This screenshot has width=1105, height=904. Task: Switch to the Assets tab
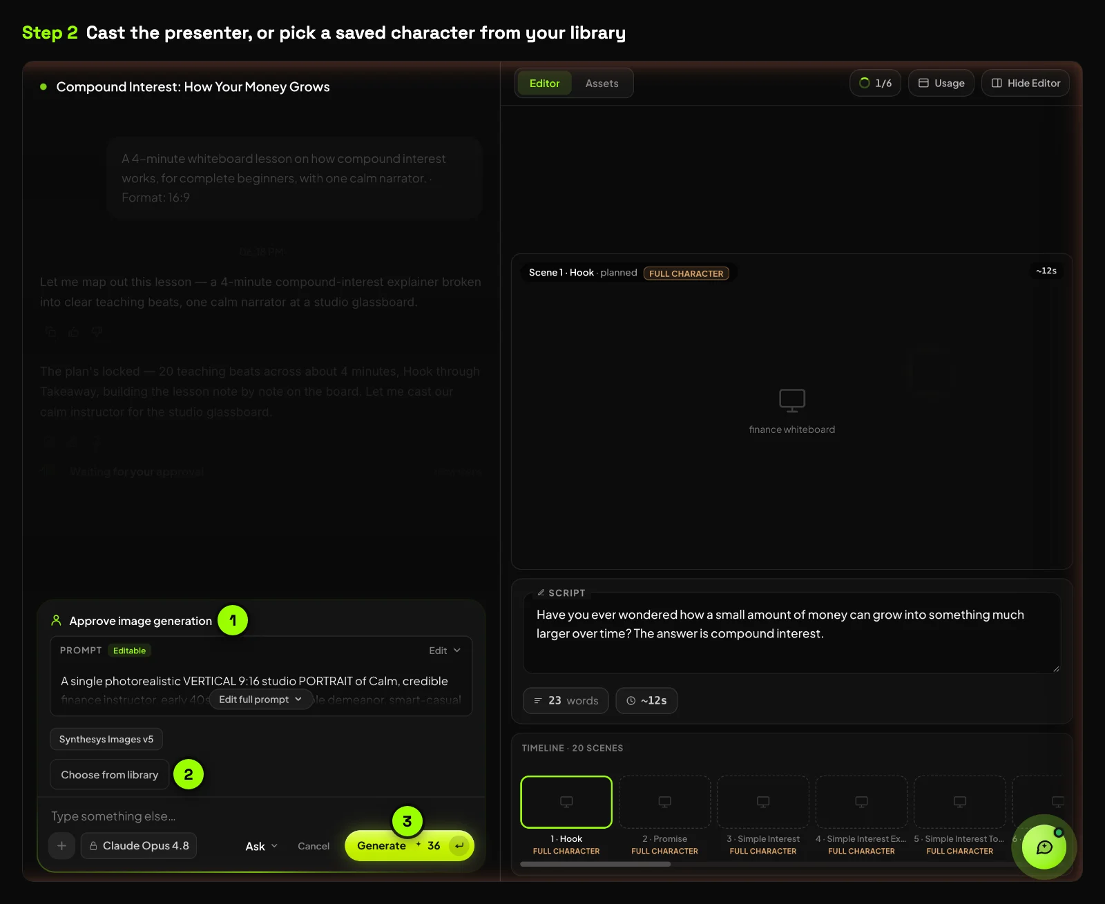coord(602,84)
